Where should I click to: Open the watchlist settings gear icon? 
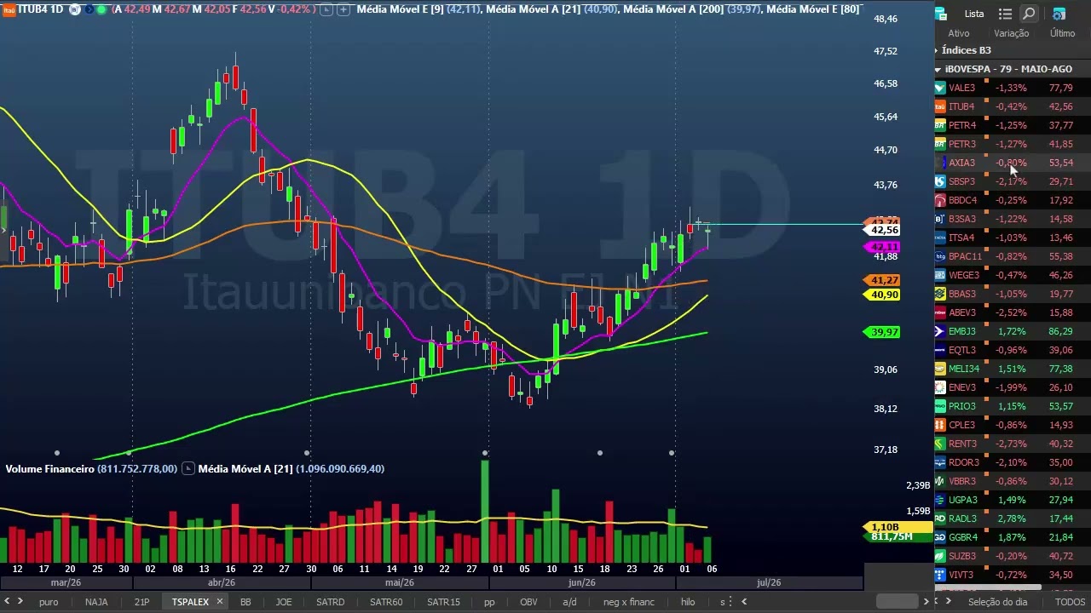(x=1059, y=14)
